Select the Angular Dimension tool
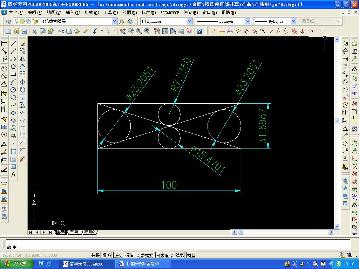 4,84
